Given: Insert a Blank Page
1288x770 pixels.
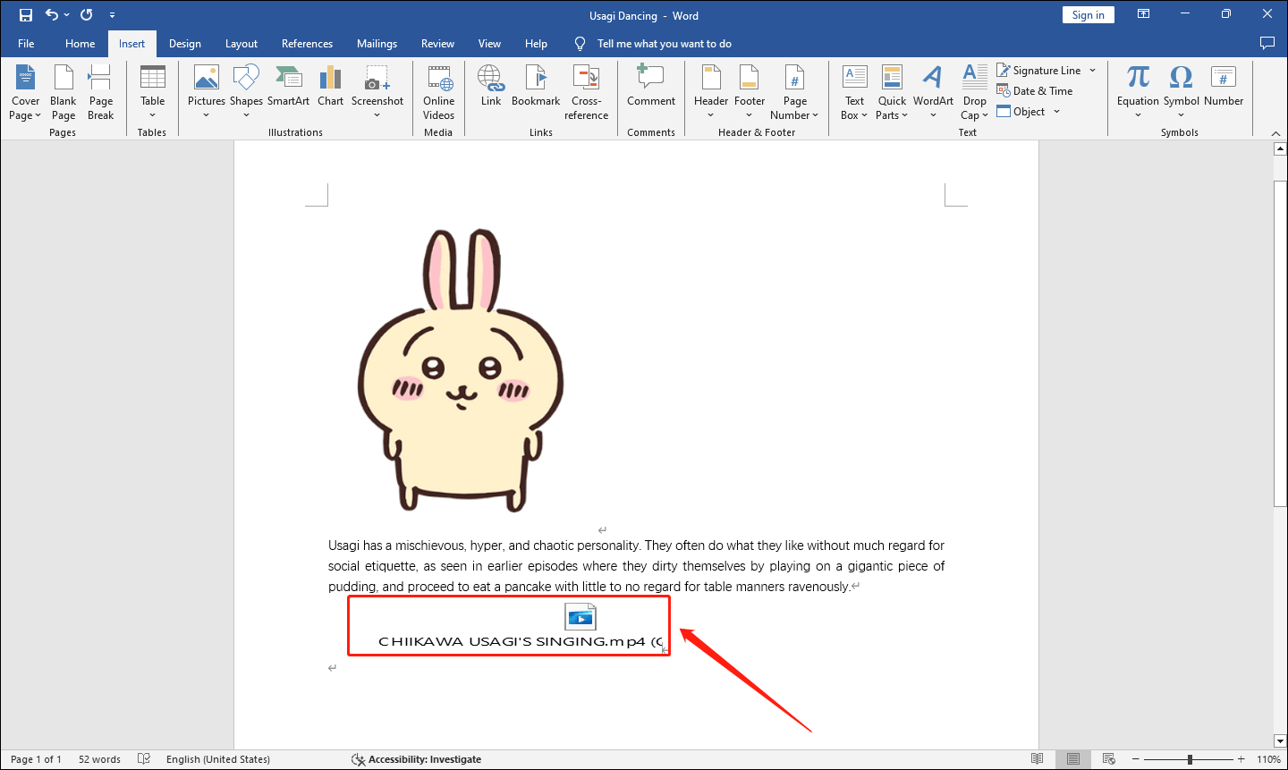Looking at the screenshot, I should pos(64,91).
